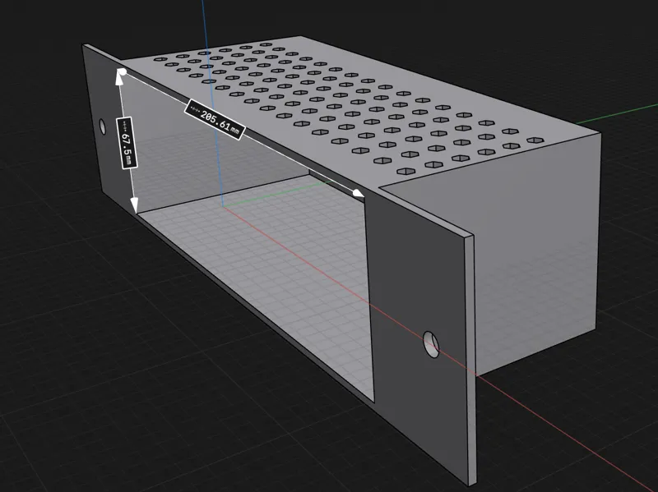Select the mounting hole on the right flange
Image resolution: width=658 pixels, height=492 pixels.
(x=431, y=344)
